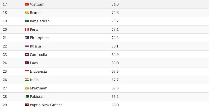This screenshot has width=209, height=111.
Task: Click the Bangladesh flag icon
Action: pyautogui.click(x=27, y=21)
